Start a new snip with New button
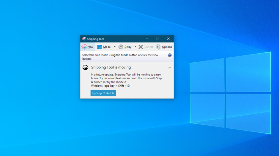279x156 pixels. click(x=87, y=47)
